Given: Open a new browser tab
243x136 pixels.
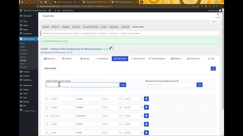Looking at the screenshot, I should coord(142,2).
